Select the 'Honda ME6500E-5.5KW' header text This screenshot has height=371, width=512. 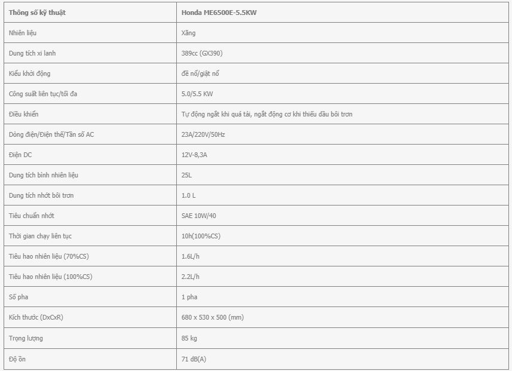pyautogui.click(x=219, y=13)
